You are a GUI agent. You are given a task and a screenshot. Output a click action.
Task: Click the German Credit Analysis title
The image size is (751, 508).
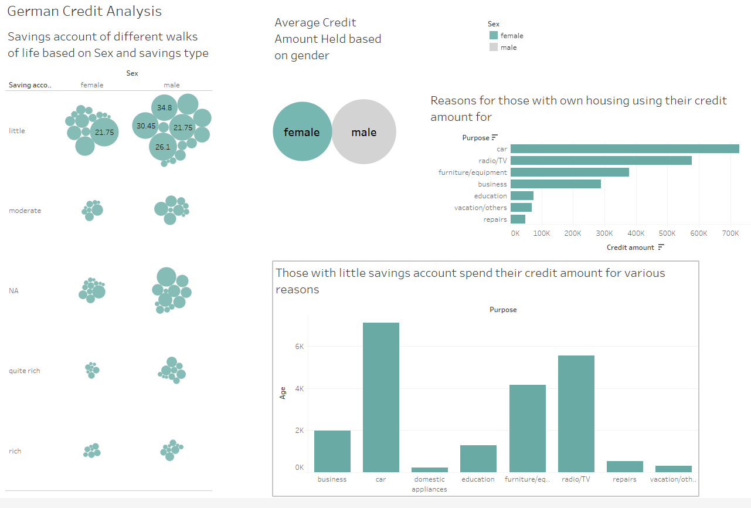coord(84,11)
